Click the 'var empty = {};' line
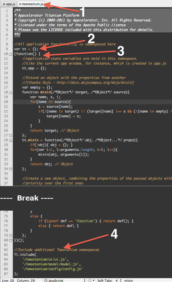This screenshot has width=172, height=282. point(37,87)
